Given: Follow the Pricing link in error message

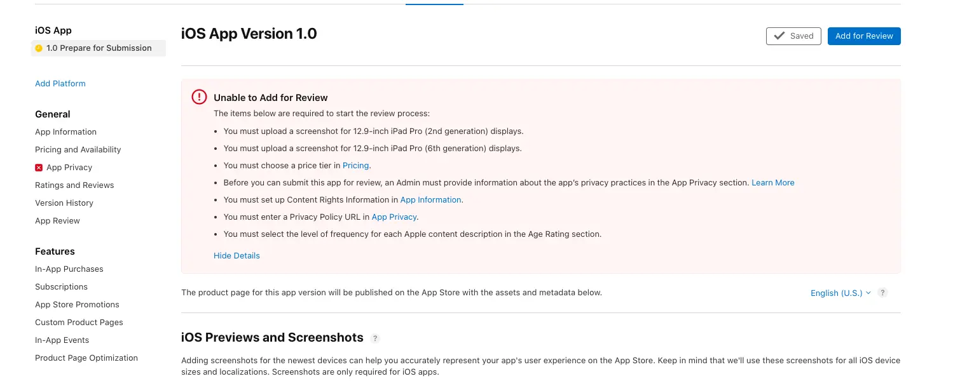Looking at the screenshot, I should [x=355, y=165].
